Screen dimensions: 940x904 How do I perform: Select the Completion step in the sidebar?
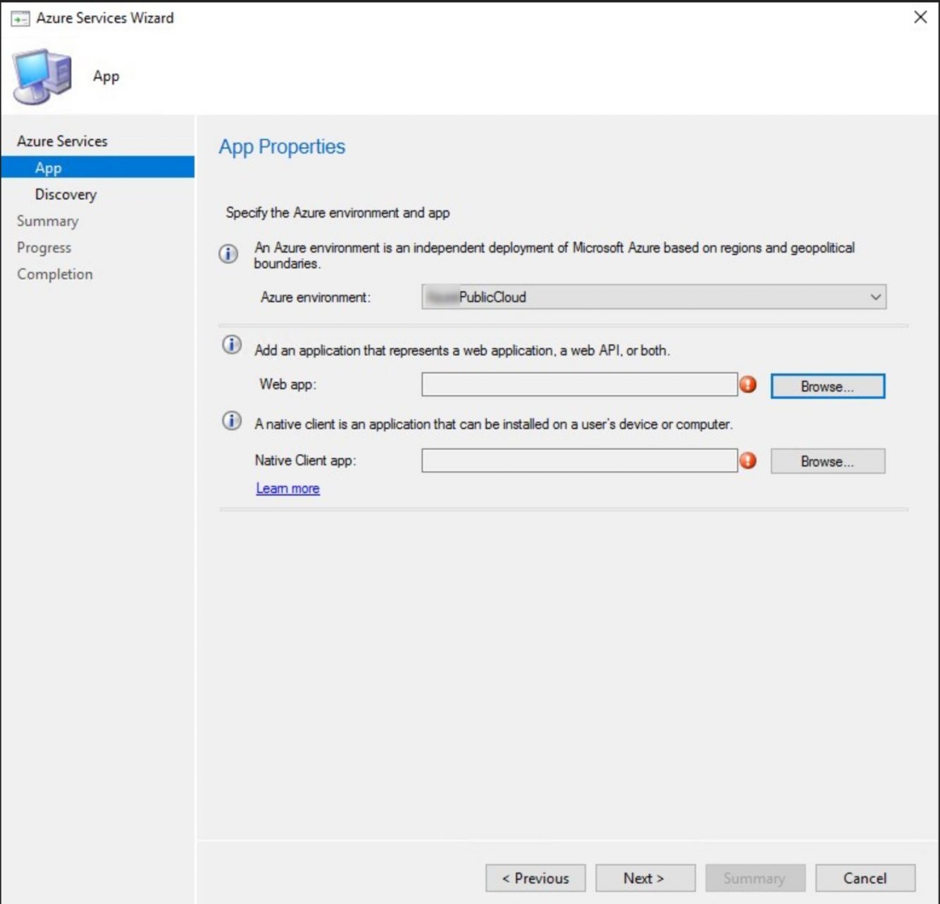click(54, 274)
